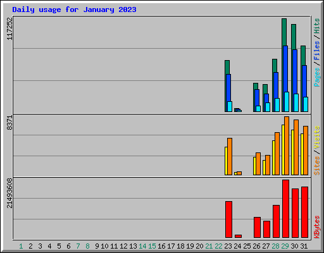This screenshot has width=324, height=253.
Task: Click the yellow Visits bar for day 28
Action: click(x=273, y=157)
